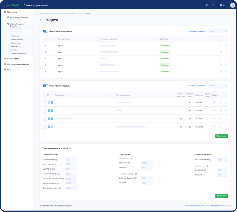Edit header filter rule 4
Viewport: 237px width, 212px height.
point(221,65)
